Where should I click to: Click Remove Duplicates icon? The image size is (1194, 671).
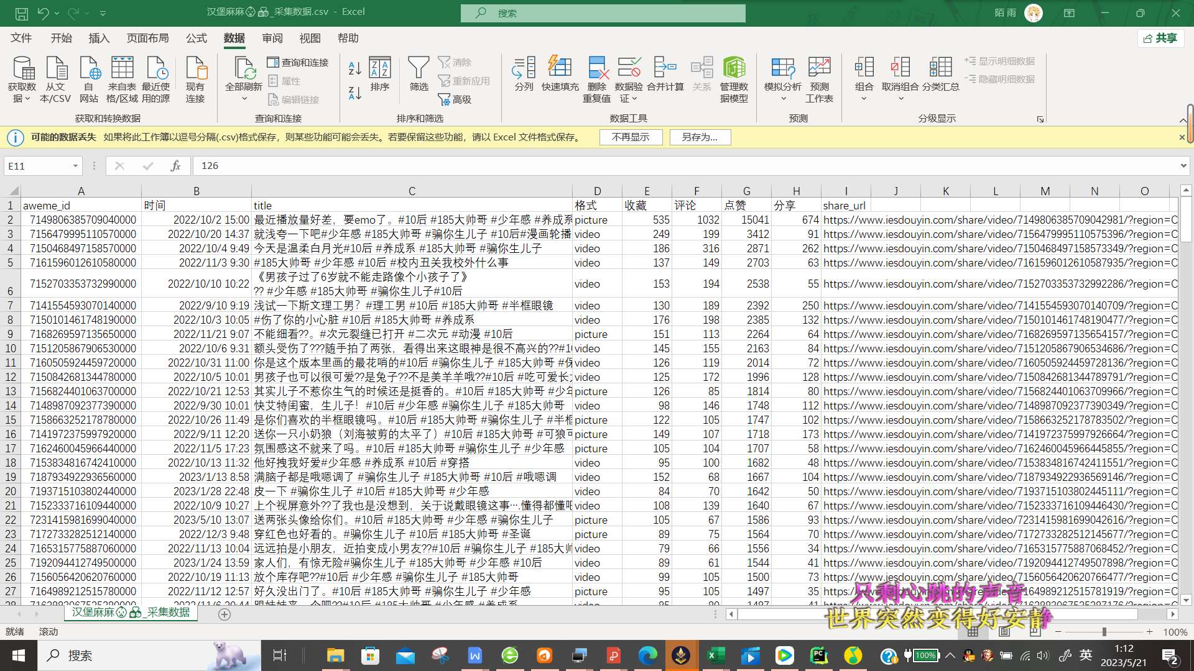pos(596,68)
